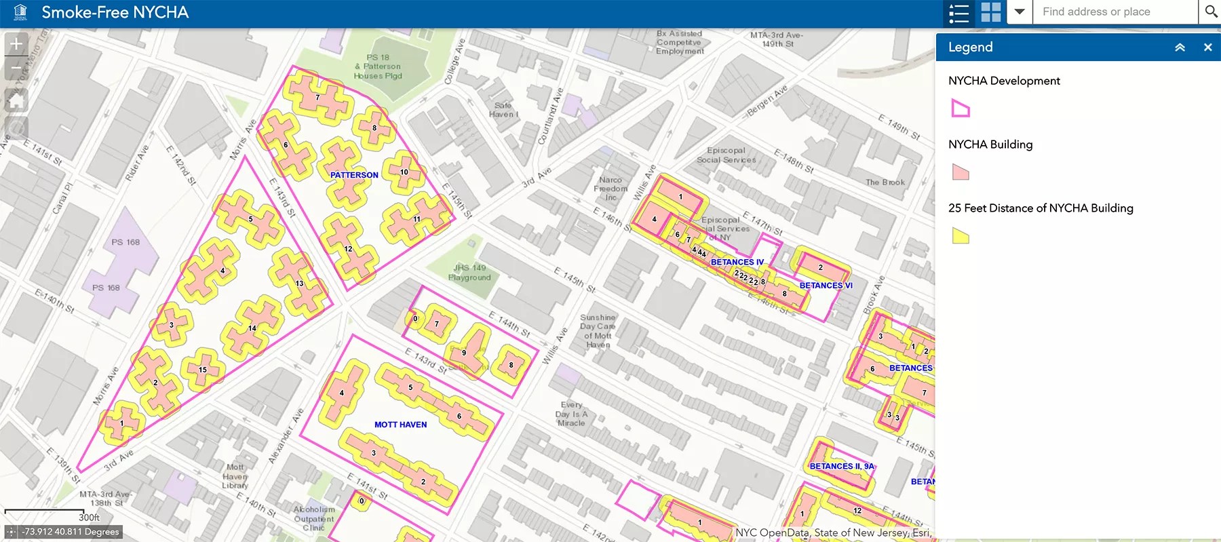
Task: Select Mott Haven building 5
Action: pos(410,387)
